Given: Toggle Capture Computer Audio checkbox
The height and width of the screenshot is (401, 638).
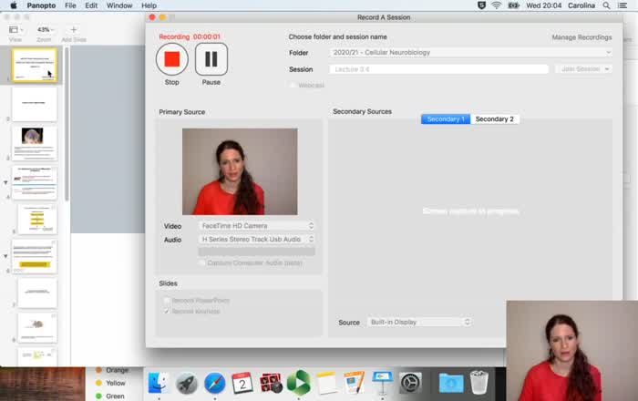Looking at the screenshot, I should click(x=201, y=262).
